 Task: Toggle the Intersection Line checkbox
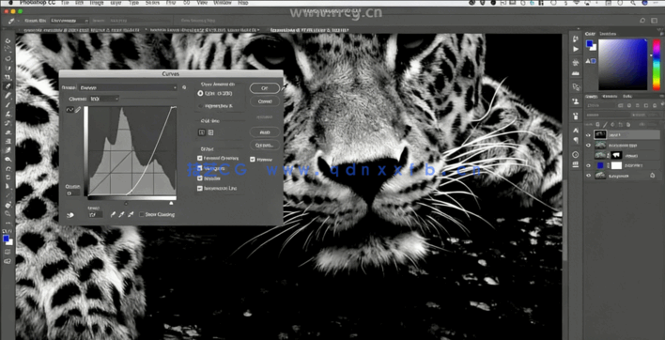pyautogui.click(x=200, y=188)
